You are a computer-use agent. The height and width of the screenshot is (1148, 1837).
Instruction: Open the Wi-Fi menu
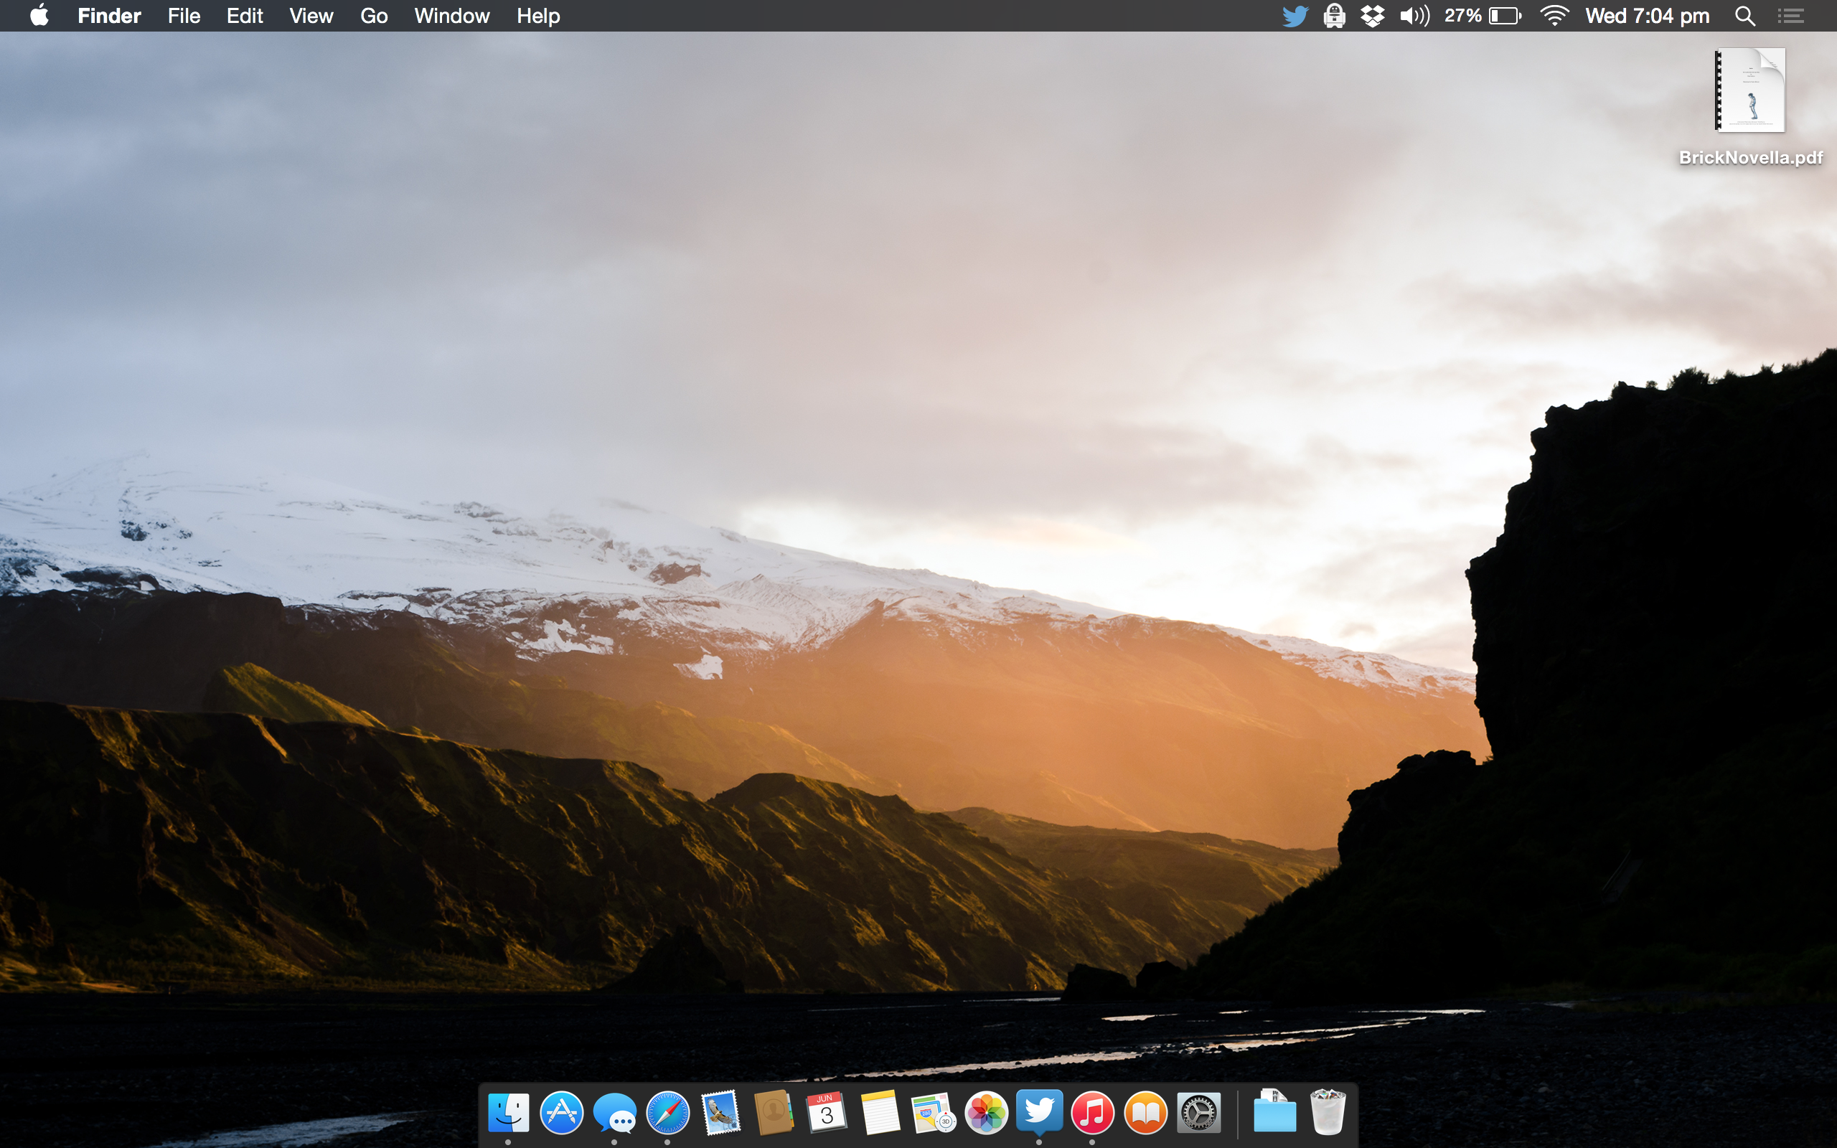tap(1554, 15)
